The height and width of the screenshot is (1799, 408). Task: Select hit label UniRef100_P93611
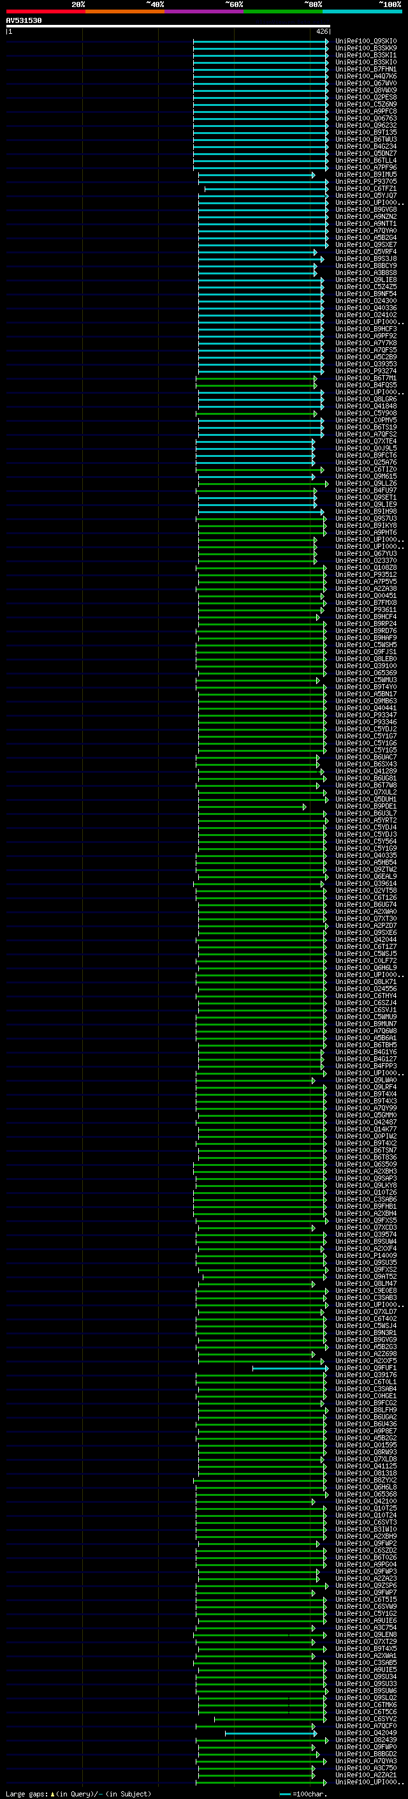point(365,609)
